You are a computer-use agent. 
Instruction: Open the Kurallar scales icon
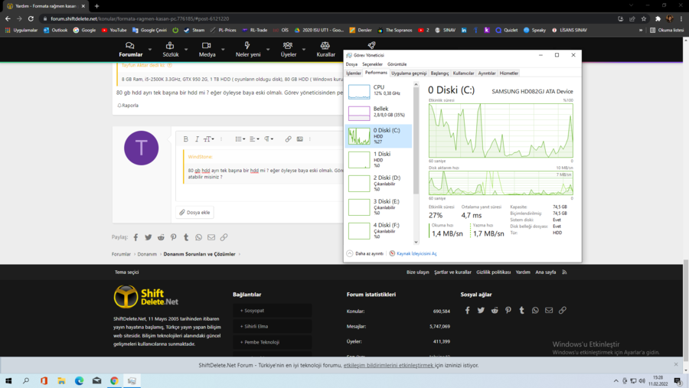(x=325, y=50)
